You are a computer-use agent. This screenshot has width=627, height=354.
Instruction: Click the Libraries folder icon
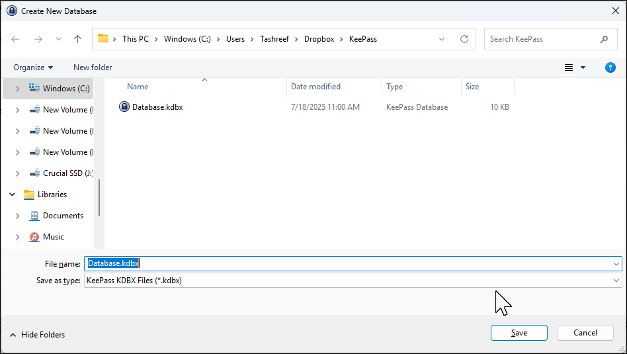pyautogui.click(x=29, y=195)
